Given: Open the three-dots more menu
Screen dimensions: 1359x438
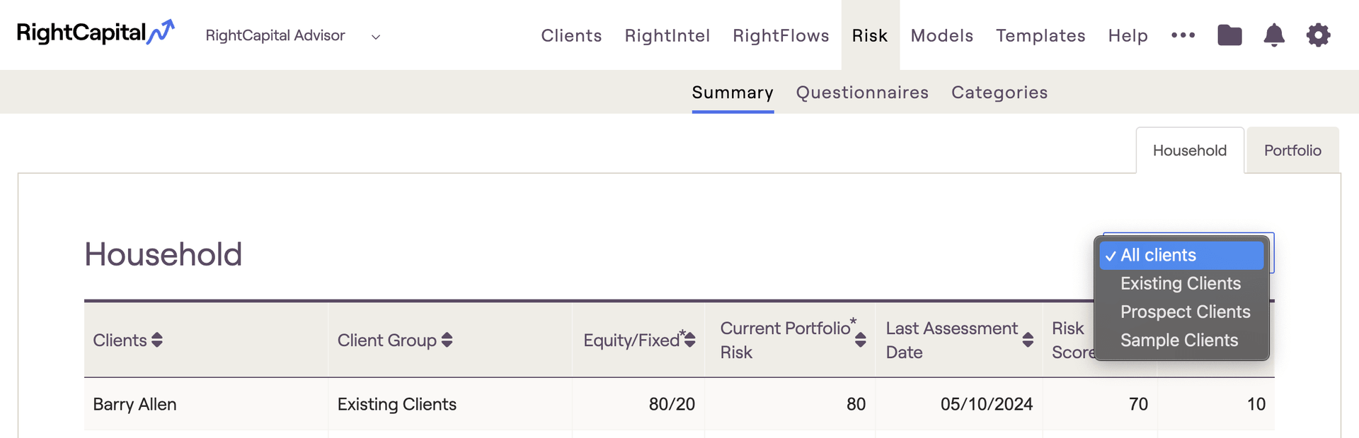Looking at the screenshot, I should point(1183,35).
